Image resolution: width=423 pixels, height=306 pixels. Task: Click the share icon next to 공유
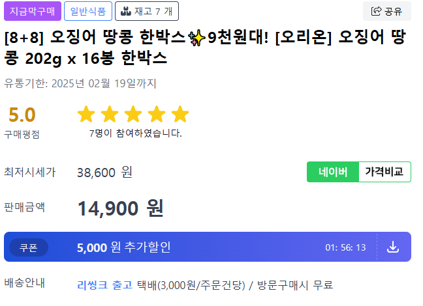(376, 11)
